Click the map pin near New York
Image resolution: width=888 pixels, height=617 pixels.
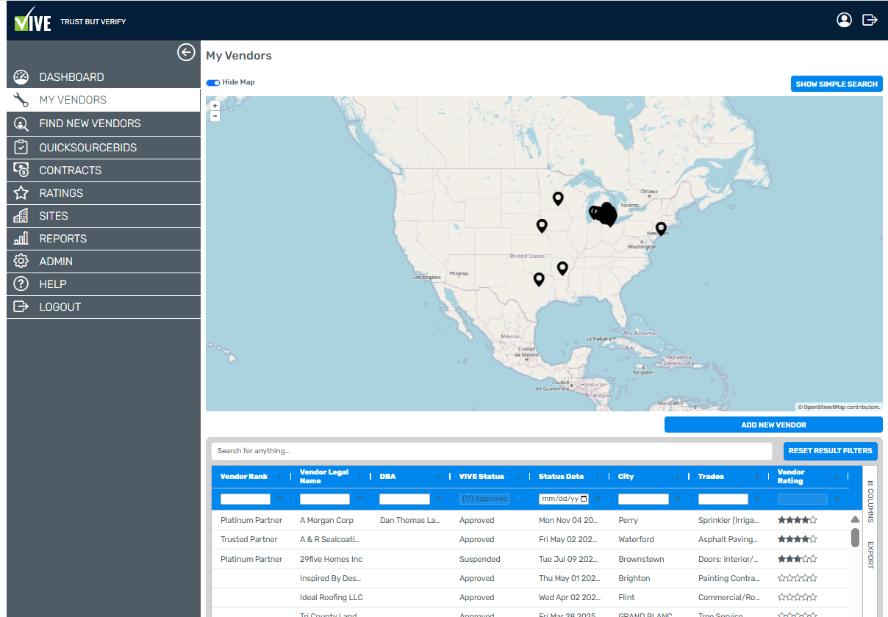661,228
